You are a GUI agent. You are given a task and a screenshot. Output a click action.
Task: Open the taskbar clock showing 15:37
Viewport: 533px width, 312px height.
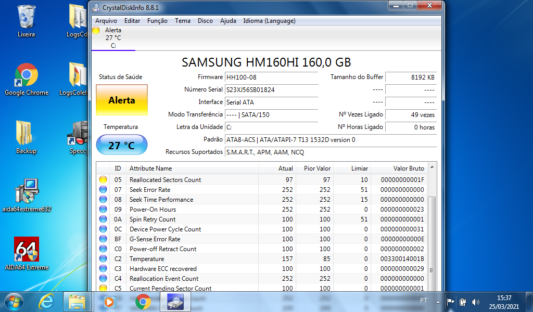pos(504,302)
